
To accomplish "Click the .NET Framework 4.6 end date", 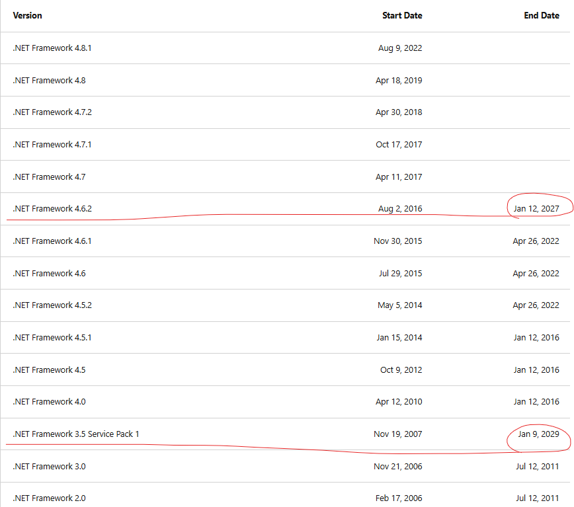I will 536,273.
